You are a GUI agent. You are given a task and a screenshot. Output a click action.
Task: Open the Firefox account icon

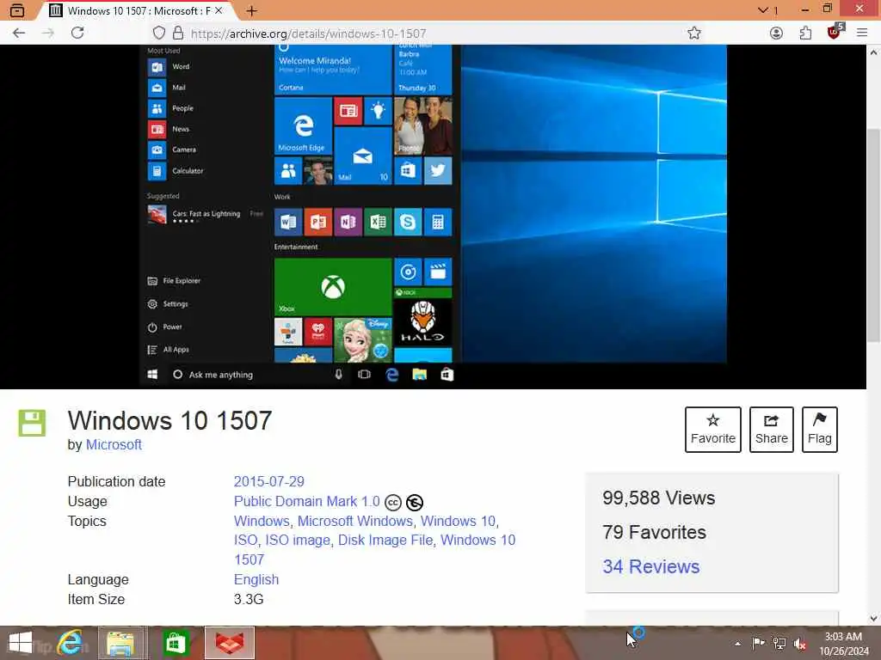coord(776,34)
